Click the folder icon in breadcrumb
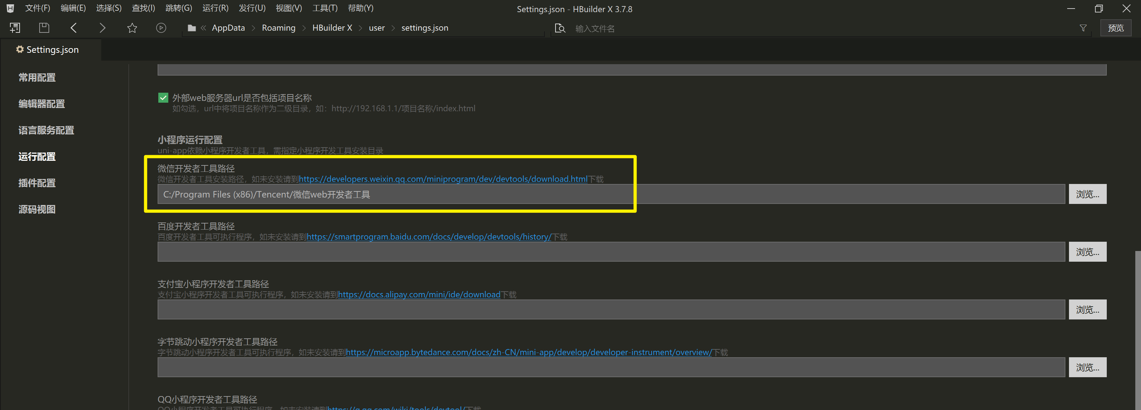The image size is (1141, 410). (192, 28)
